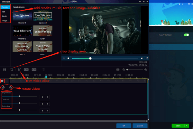Select the trim video clips tool

coord(19,69)
